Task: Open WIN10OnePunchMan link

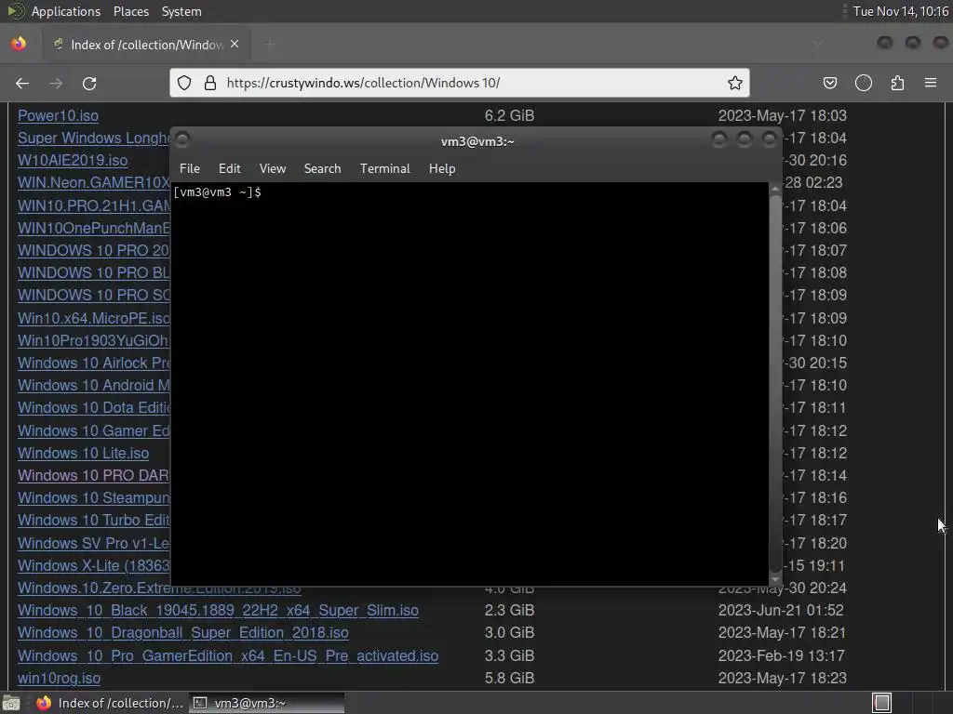Action: [94, 229]
